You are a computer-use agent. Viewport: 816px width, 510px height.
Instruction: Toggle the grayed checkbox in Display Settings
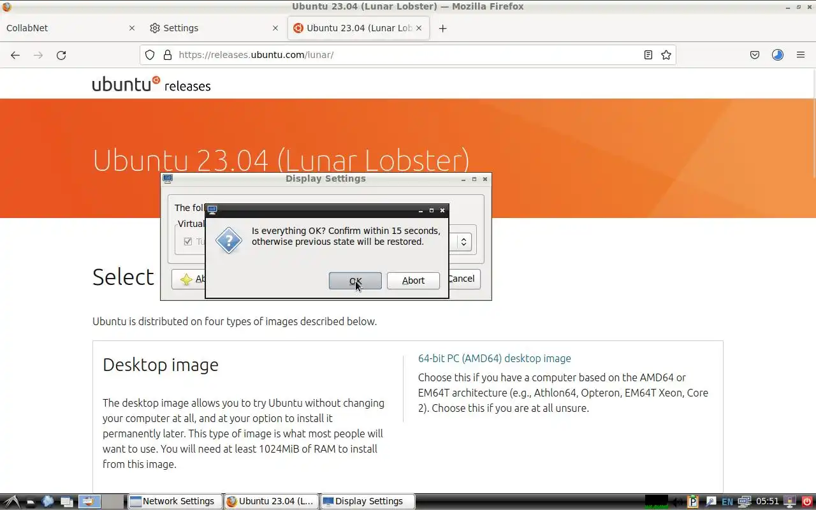click(187, 242)
